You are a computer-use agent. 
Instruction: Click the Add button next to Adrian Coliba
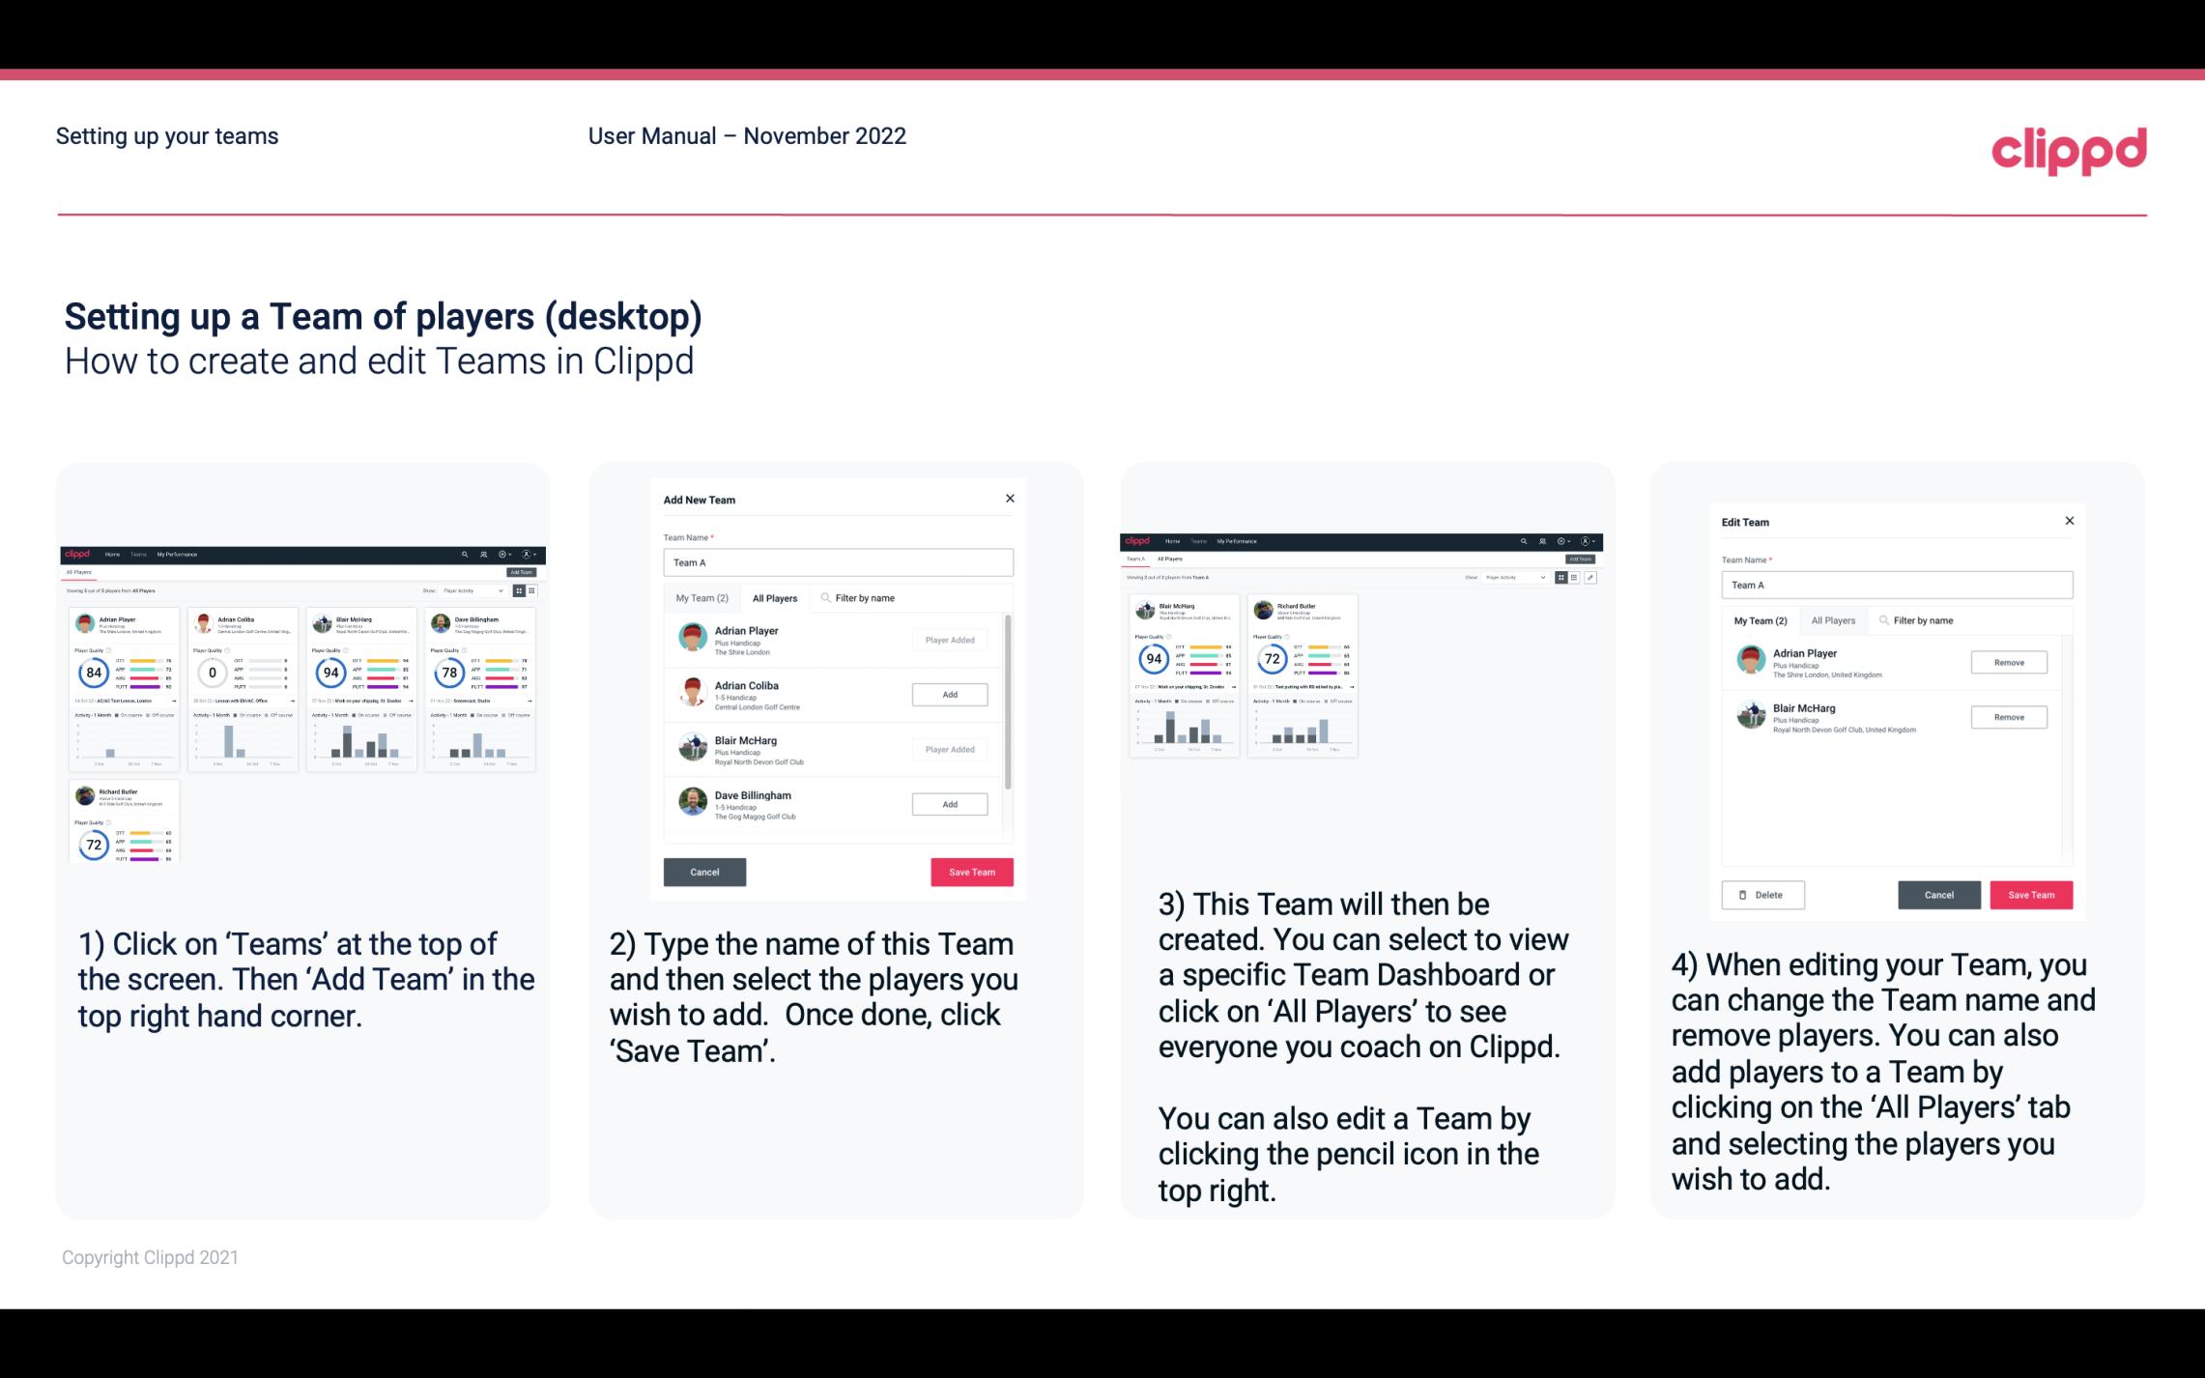click(x=949, y=694)
